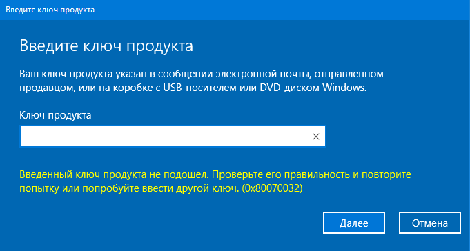
Task: Click the error code 0x80070032
Action: tap(272, 189)
